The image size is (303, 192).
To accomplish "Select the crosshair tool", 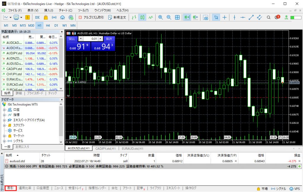I will [224, 17].
